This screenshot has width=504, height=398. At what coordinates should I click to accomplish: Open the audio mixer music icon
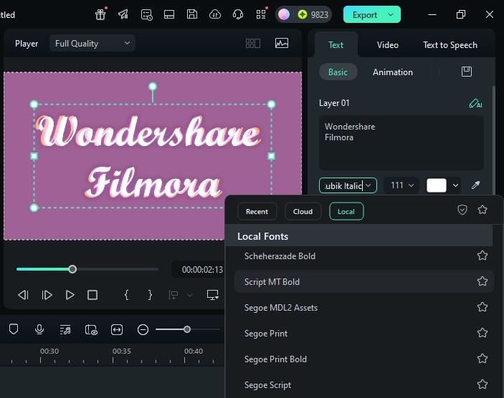click(65, 329)
